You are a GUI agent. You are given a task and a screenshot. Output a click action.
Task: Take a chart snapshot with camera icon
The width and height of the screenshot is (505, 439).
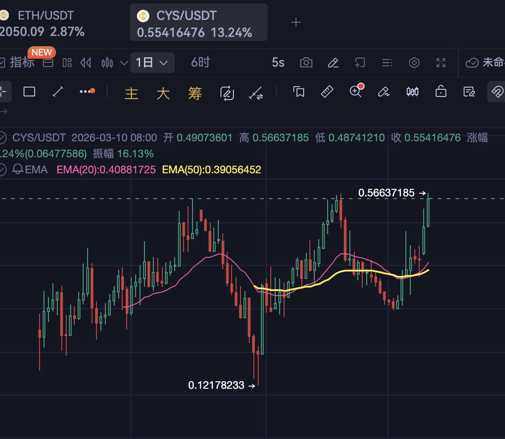[x=306, y=63]
